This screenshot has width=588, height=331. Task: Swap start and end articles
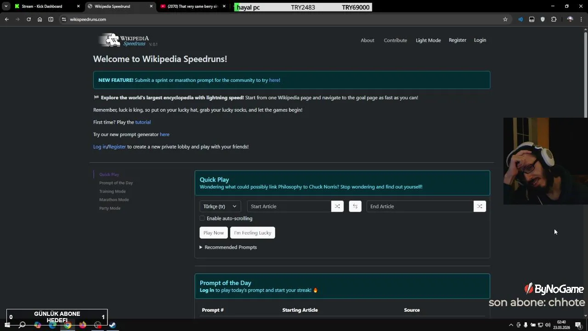coord(355,206)
